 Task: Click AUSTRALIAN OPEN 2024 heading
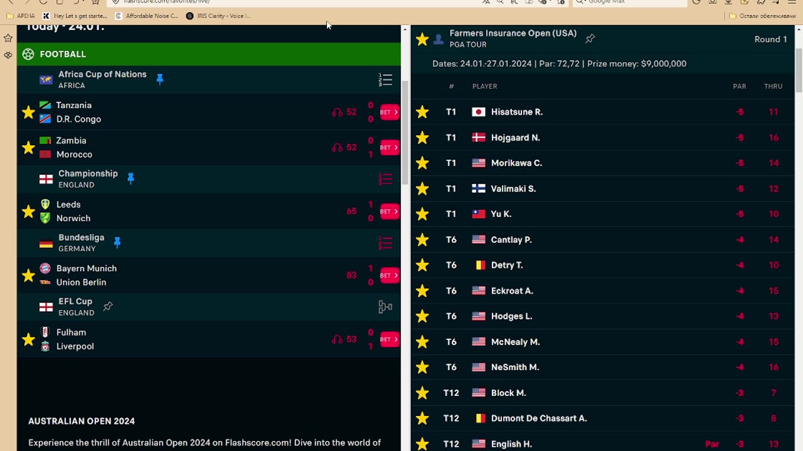(x=82, y=421)
